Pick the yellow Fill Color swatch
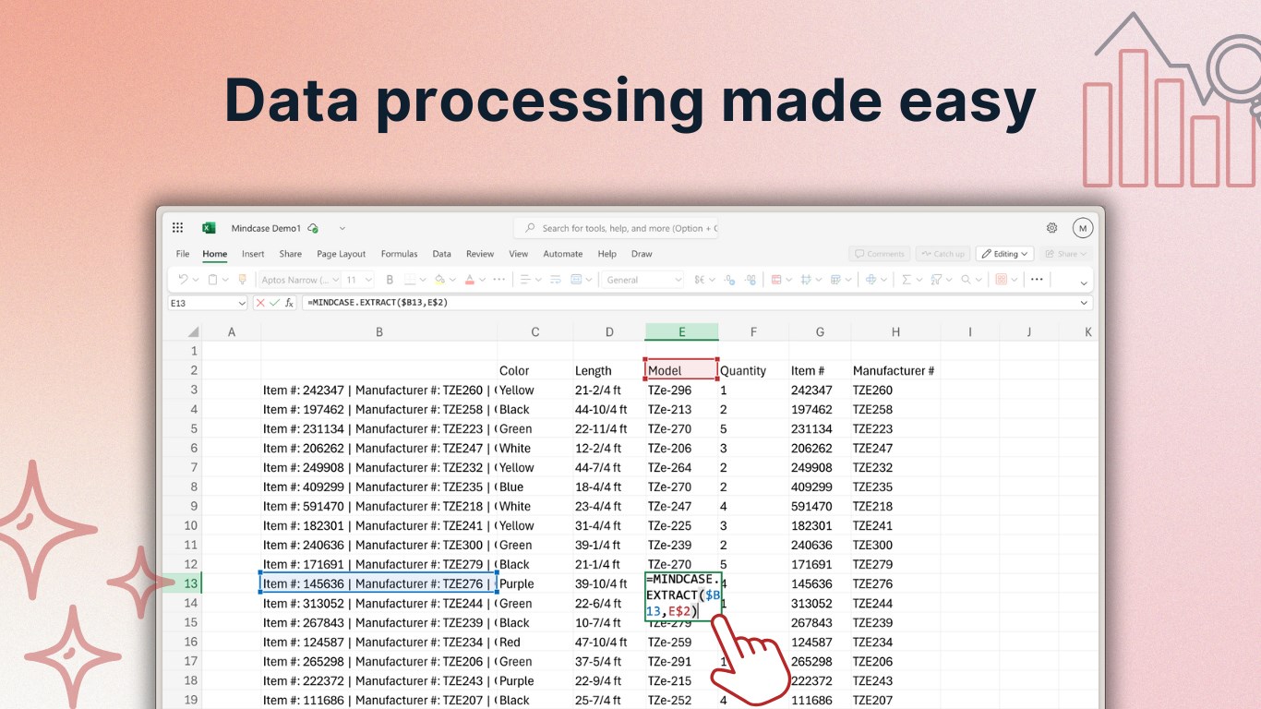Viewport: 1261px width, 709px height. point(439,280)
